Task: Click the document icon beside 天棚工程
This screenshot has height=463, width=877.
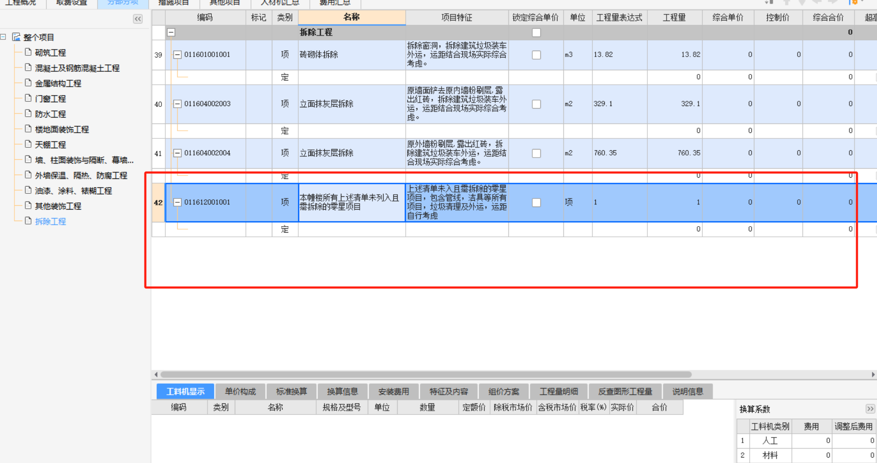Action: pyautogui.click(x=28, y=144)
